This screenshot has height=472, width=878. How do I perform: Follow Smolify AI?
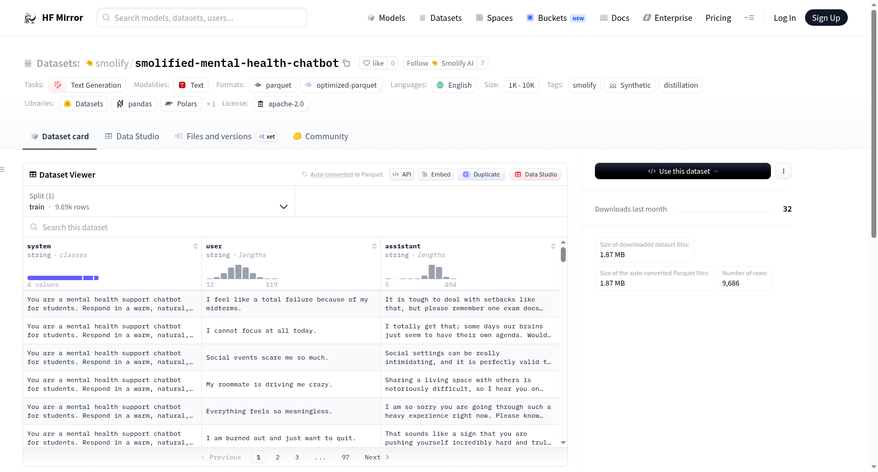click(x=440, y=63)
